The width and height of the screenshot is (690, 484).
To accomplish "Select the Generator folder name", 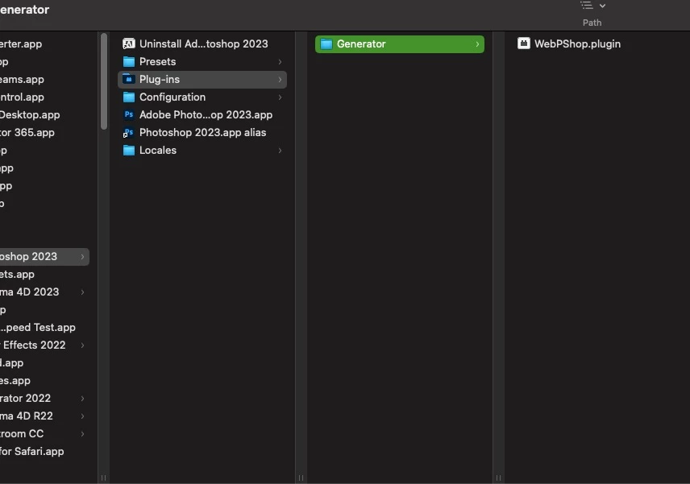I will point(361,44).
